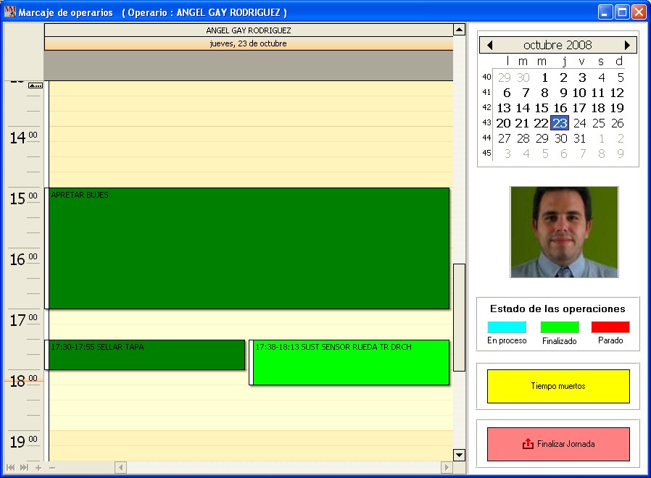Viewport: 651px width, 478px height.
Task: Click week number 45 in calendar
Action: pos(486,153)
